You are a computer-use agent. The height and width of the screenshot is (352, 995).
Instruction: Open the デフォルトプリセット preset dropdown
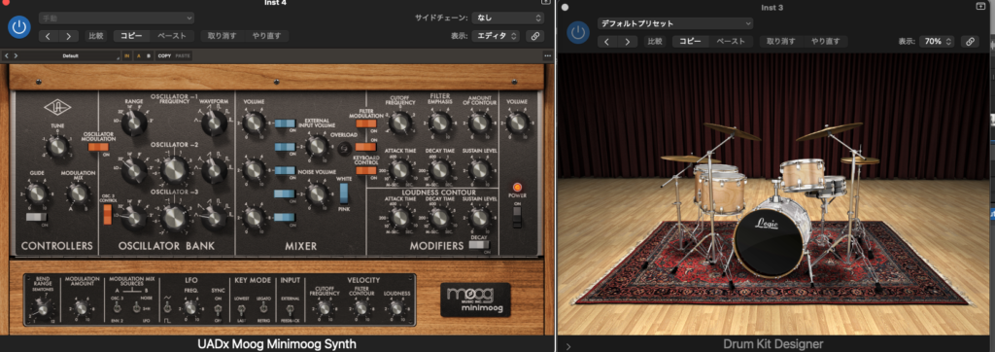(x=675, y=23)
